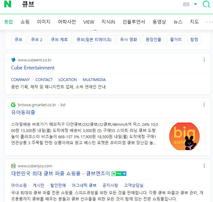Screen dimensions: 213x202
Task: Go to the 어학사전 tab
Action: point(67,22)
